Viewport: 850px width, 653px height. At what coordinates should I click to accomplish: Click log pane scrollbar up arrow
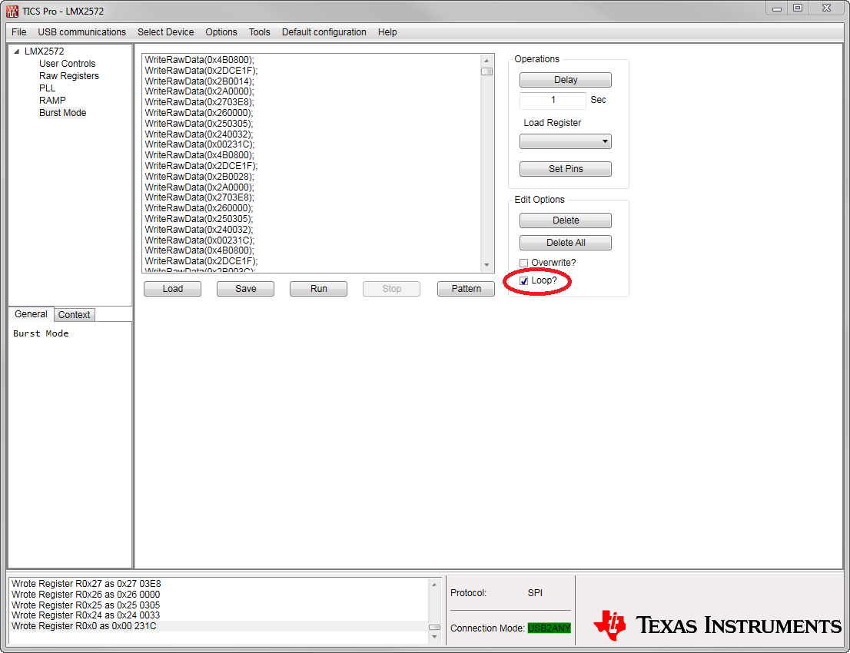point(434,585)
